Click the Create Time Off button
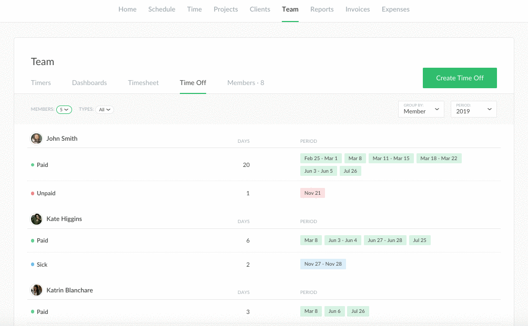This screenshot has height=326, width=528. click(460, 78)
